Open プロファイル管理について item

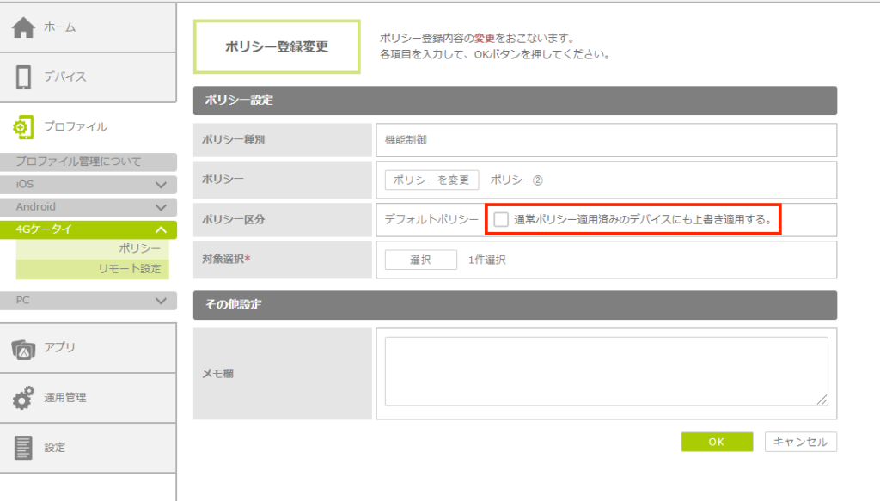pyautogui.click(x=78, y=162)
